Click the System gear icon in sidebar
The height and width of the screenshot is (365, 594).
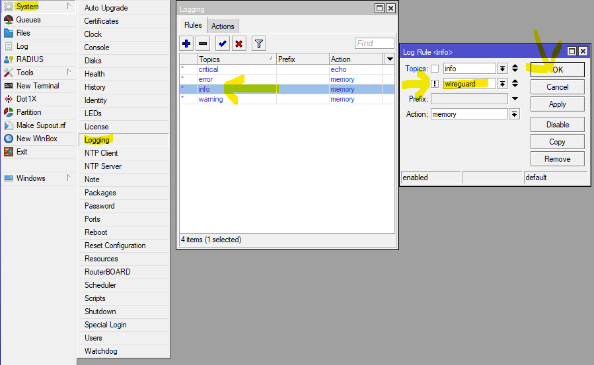(9, 7)
